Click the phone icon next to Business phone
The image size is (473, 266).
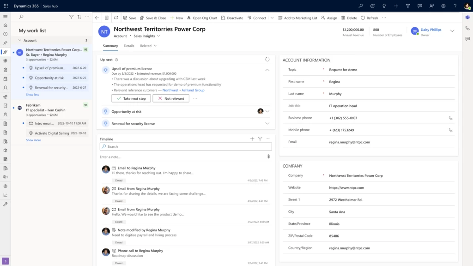[450, 118]
